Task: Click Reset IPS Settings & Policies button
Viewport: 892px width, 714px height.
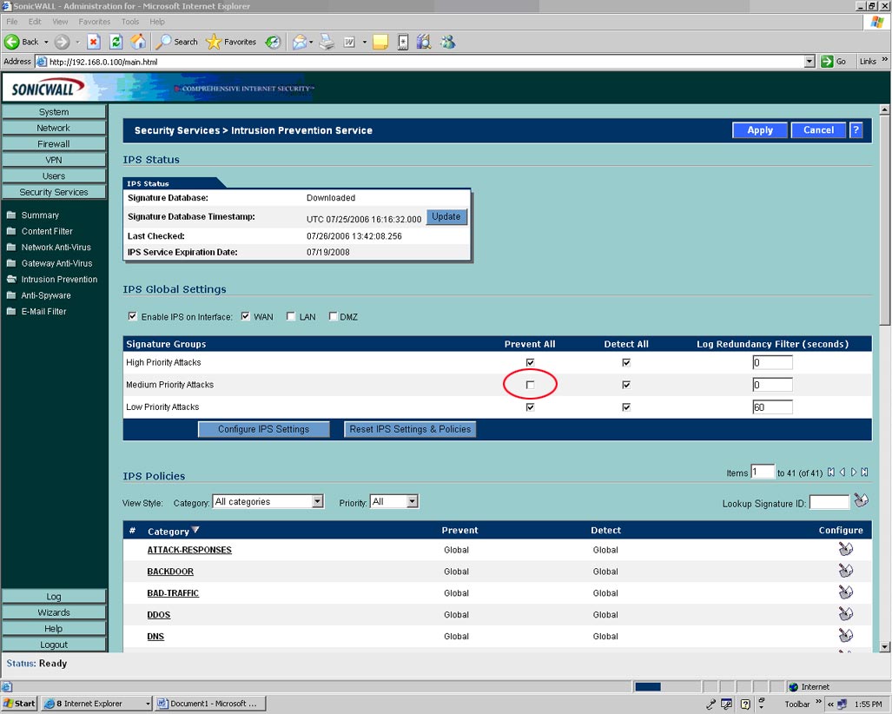Action: (410, 430)
